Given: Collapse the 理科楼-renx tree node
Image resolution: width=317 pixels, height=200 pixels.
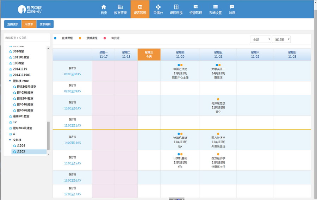Looking at the screenshot, I should [x=10, y=81].
